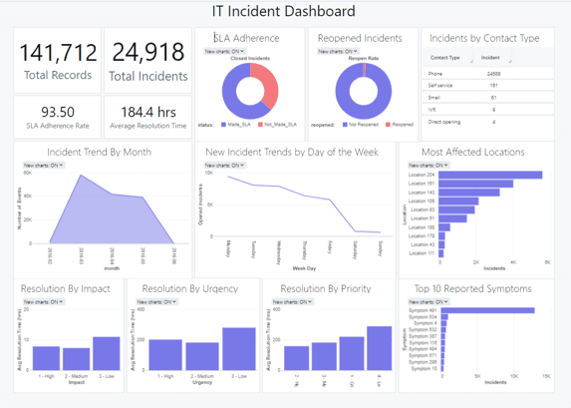Select the Phone row in contact type table
This screenshot has height=408, width=571.
(488, 74)
